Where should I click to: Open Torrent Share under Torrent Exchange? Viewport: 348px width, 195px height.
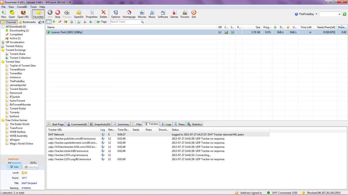coord(17,54)
